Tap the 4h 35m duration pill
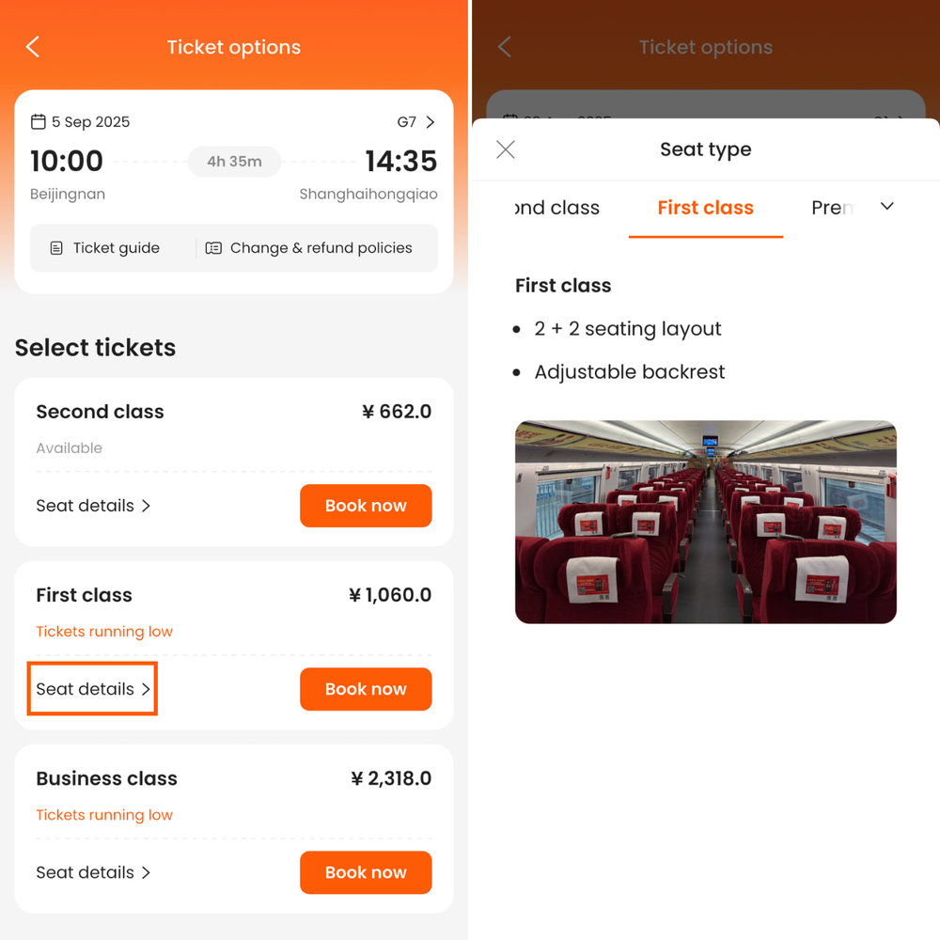940x940 pixels. tap(234, 161)
